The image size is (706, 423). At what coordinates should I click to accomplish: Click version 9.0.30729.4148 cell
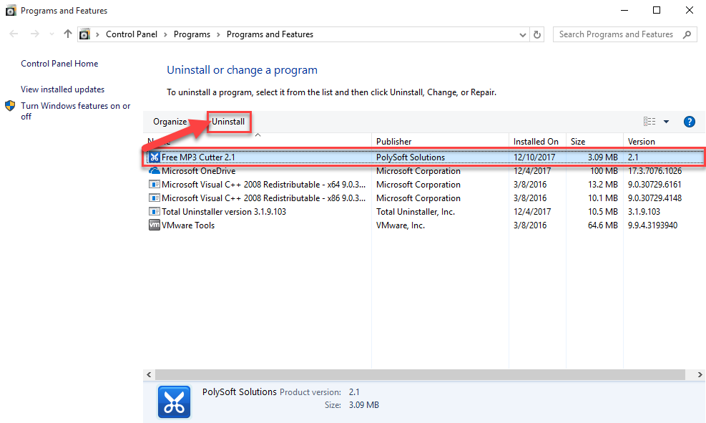point(654,198)
